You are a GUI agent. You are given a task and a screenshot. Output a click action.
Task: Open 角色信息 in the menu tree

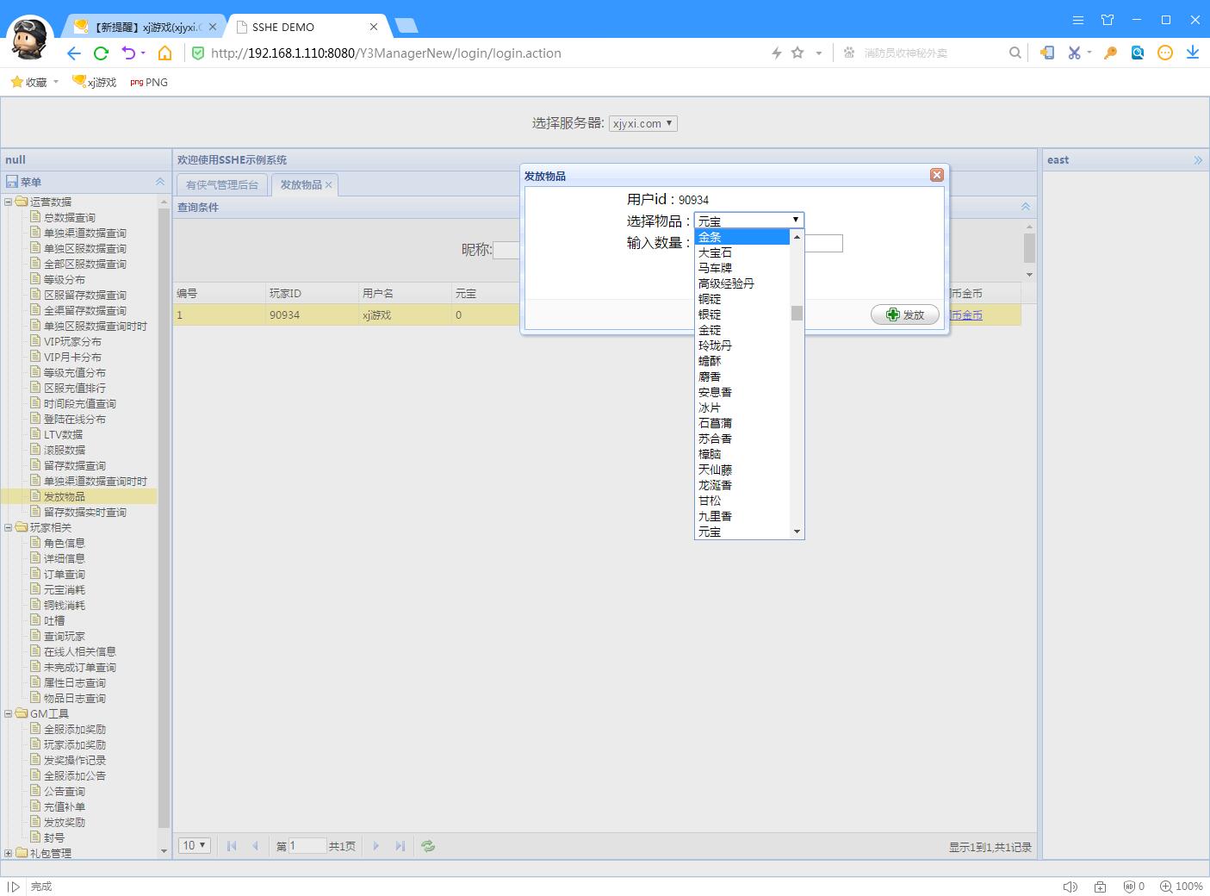click(x=65, y=543)
